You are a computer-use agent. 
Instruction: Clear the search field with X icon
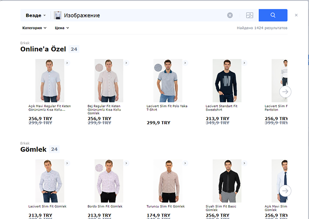point(230,15)
